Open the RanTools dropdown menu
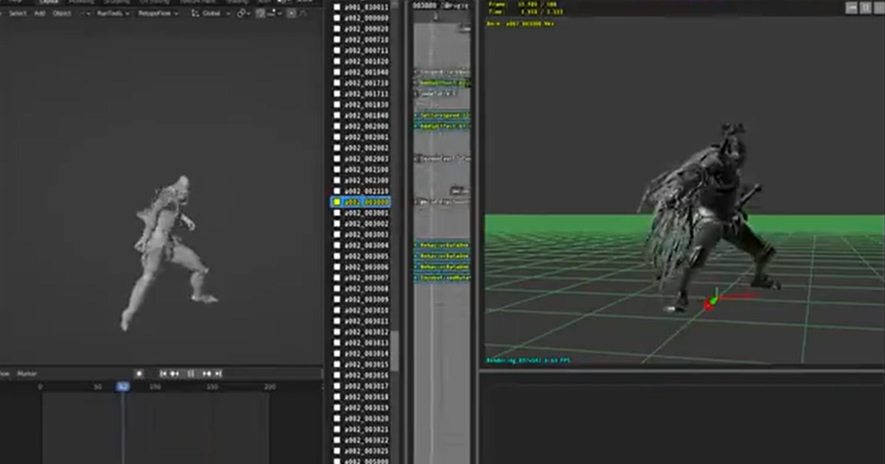This screenshot has height=464, width=885. 113,13
